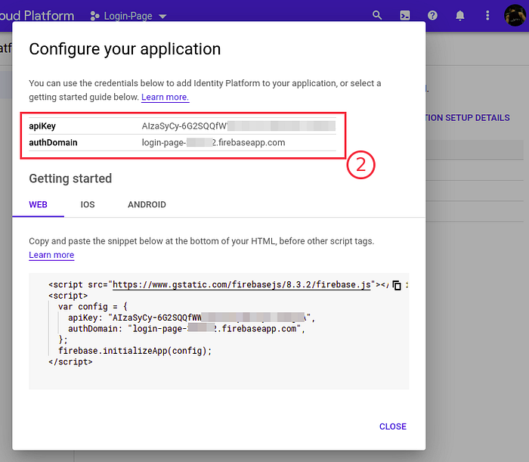
Task: Open the notifications bell icon
Action: pyautogui.click(x=459, y=15)
